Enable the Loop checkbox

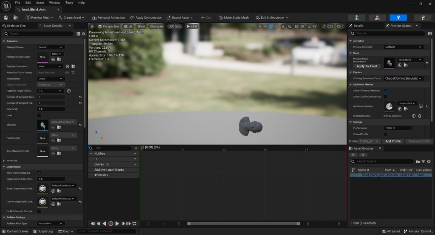39,115
